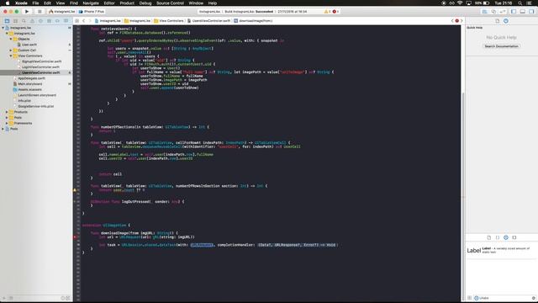Screen dimensions: 538x303
Task: Open the Product menu
Action: click(127, 3)
